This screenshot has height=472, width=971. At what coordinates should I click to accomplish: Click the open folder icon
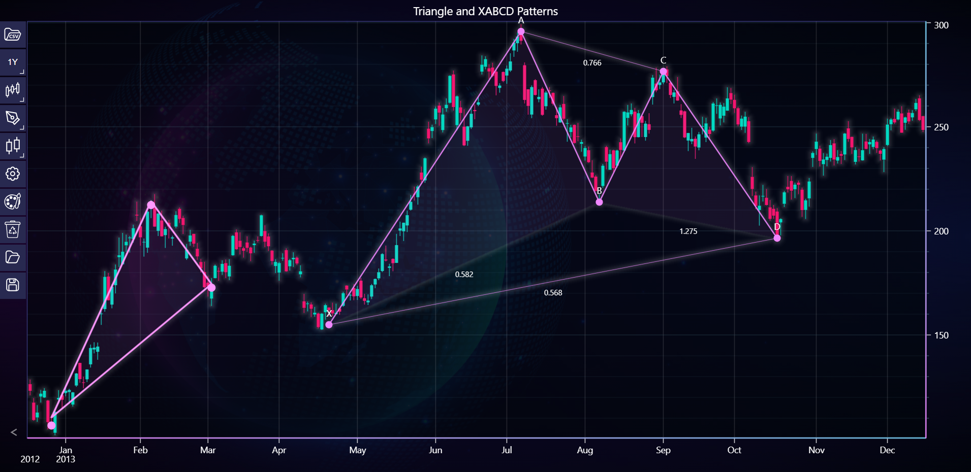click(x=13, y=257)
